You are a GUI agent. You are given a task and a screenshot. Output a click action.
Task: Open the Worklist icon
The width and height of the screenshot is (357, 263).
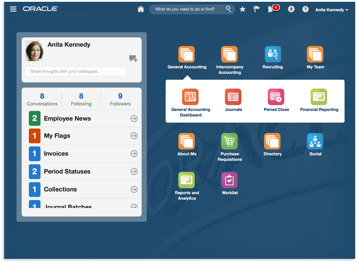[x=229, y=180]
